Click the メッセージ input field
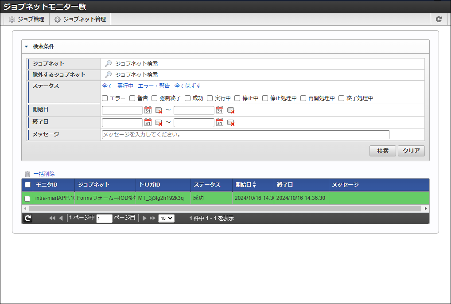This screenshot has width=451, height=304. pyautogui.click(x=246, y=135)
